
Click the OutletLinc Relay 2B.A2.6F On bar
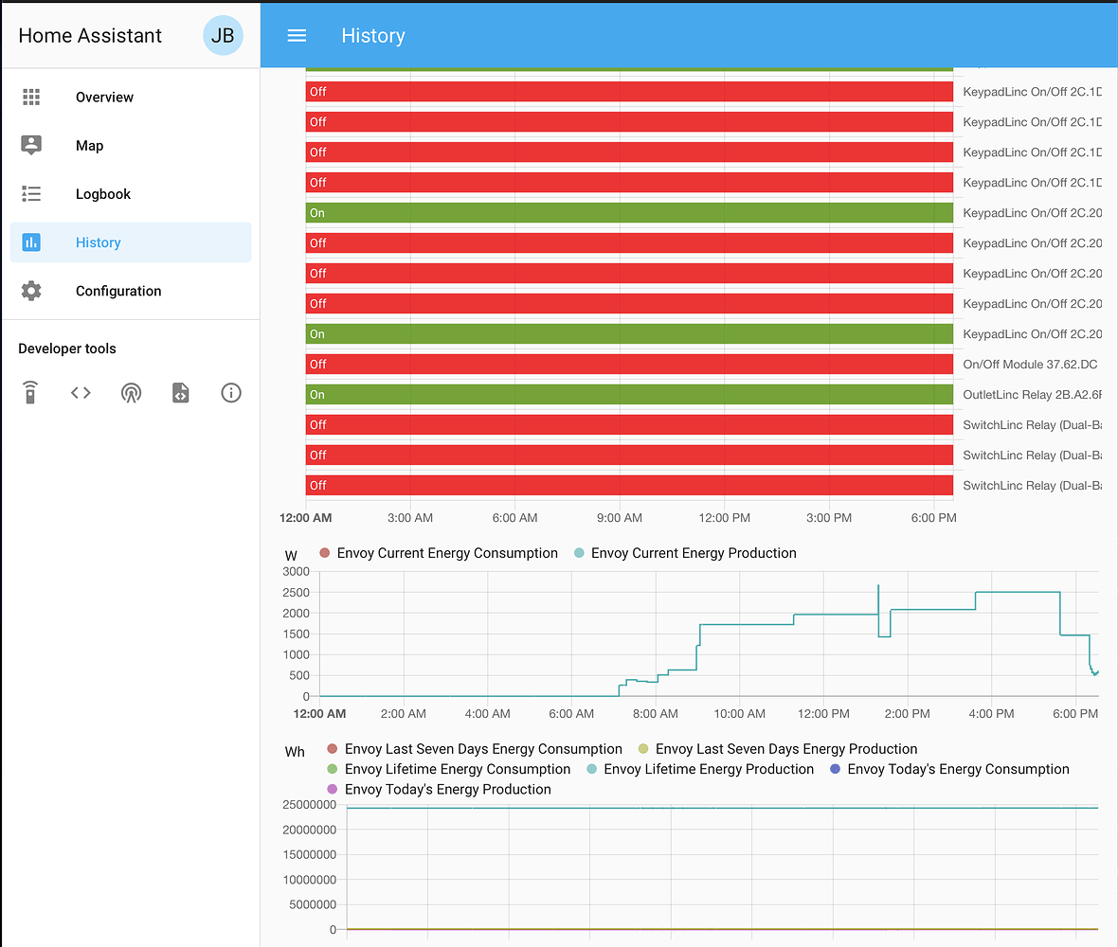point(630,395)
